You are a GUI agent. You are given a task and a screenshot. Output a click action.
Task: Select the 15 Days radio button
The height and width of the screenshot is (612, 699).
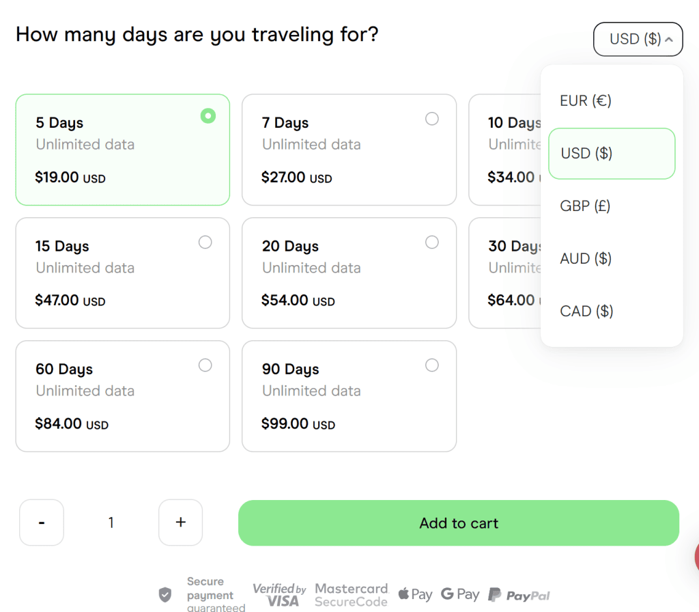(205, 242)
